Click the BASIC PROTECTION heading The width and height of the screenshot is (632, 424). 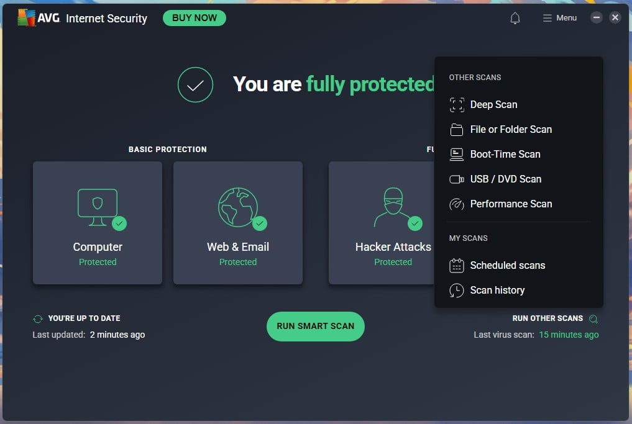(167, 150)
